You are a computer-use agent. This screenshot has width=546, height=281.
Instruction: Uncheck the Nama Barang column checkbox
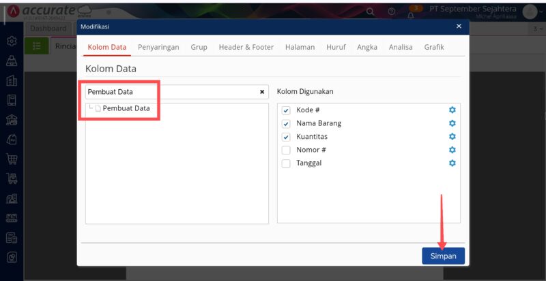pyautogui.click(x=286, y=124)
